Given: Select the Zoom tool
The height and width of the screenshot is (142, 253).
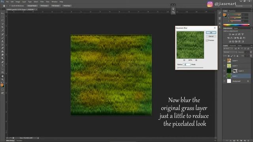Looking at the screenshot, I should tap(2, 80).
